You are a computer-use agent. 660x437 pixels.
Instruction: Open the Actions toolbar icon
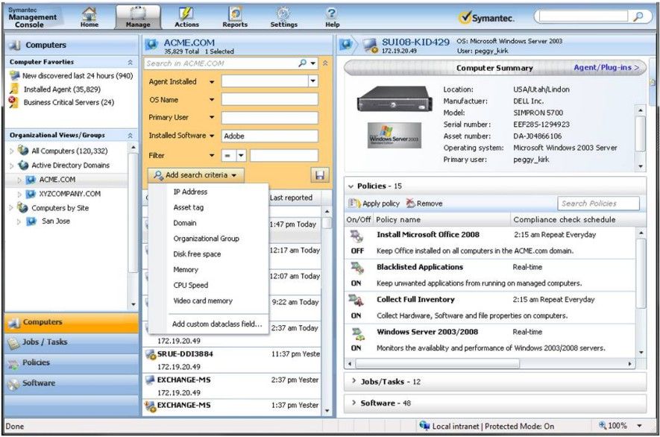(186, 15)
